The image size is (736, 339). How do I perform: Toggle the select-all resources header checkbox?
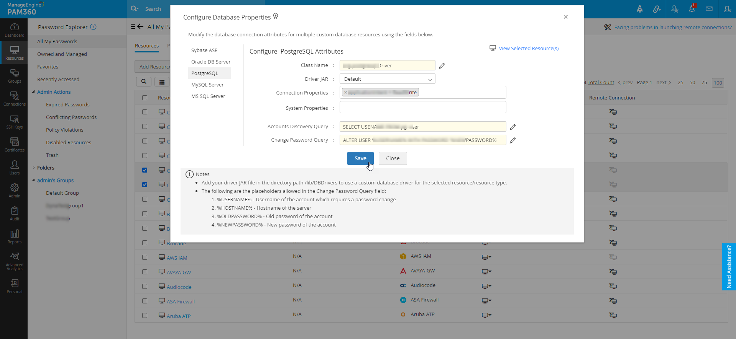[145, 98]
